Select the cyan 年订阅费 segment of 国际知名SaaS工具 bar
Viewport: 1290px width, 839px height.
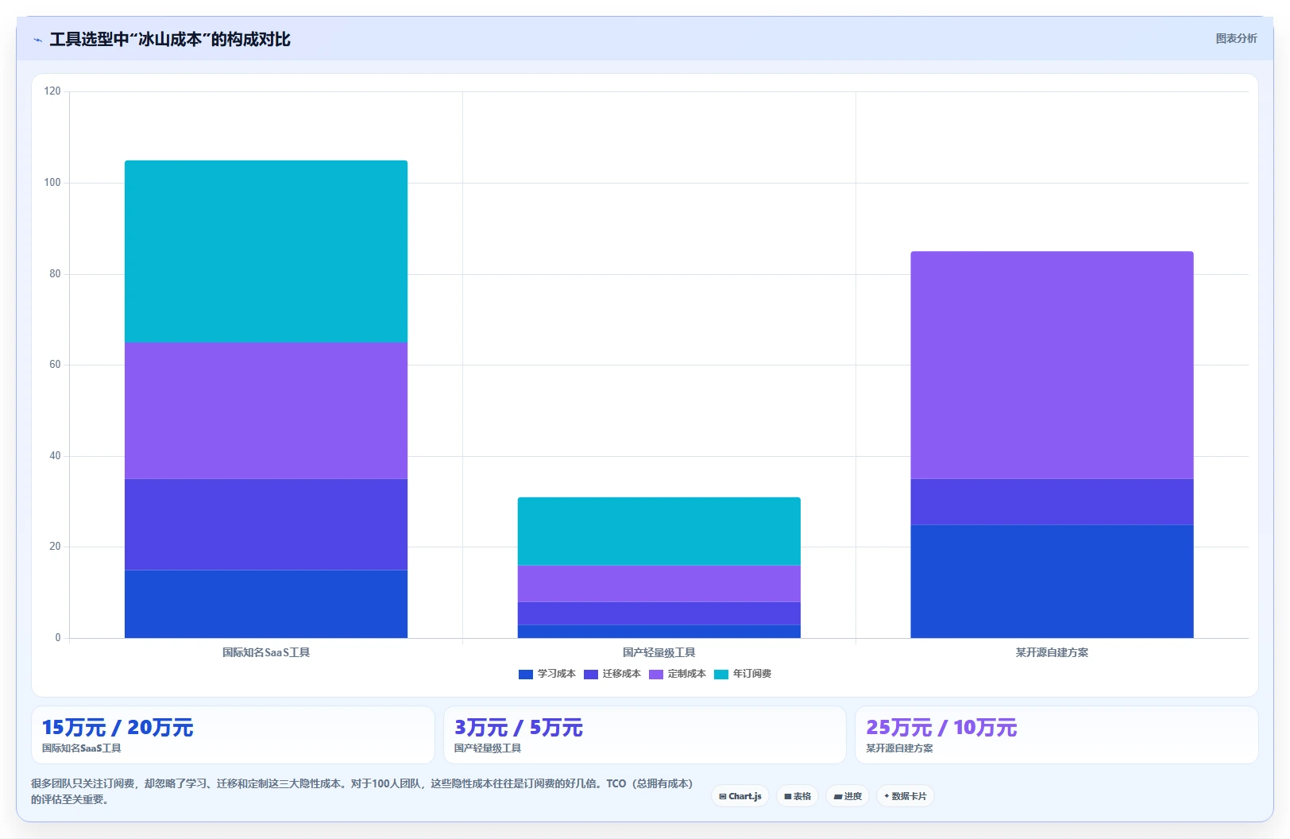point(266,251)
